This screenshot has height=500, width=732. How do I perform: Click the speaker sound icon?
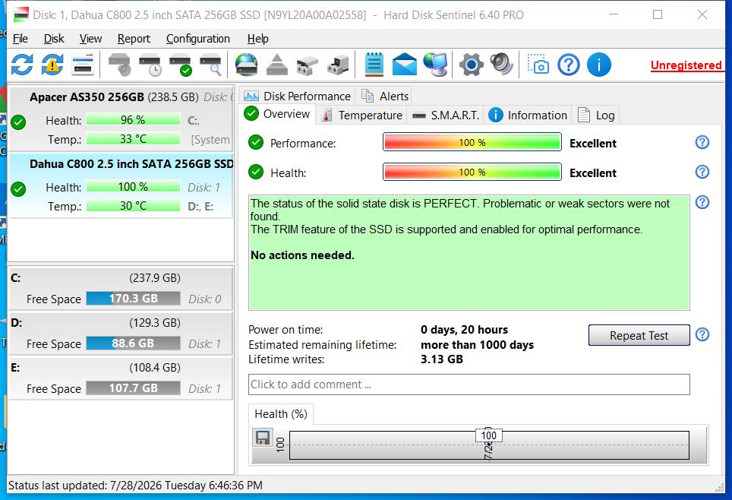[501, 65]
